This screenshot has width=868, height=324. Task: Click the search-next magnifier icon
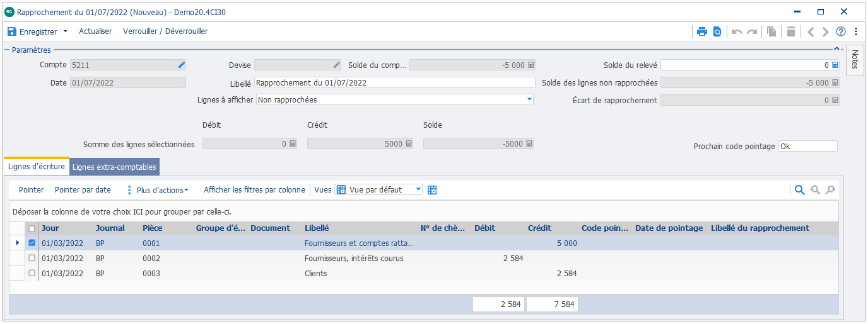coord(830,190)
